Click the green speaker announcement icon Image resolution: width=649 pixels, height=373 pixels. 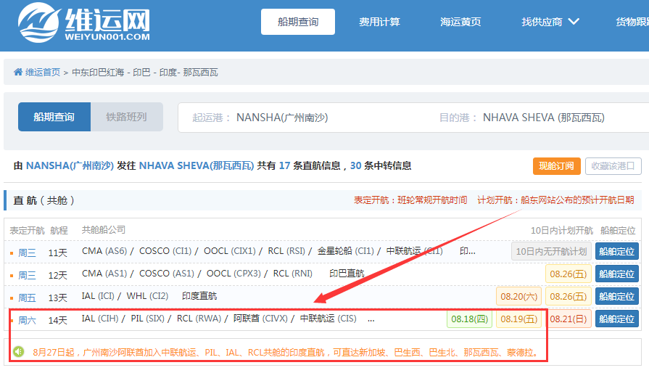18,352
